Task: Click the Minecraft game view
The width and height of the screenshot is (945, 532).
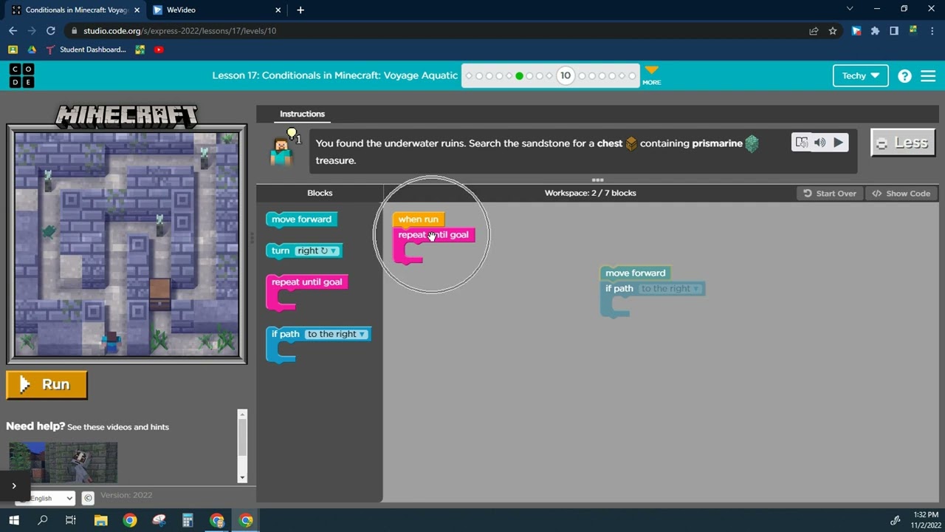Action: pos(127,245)
